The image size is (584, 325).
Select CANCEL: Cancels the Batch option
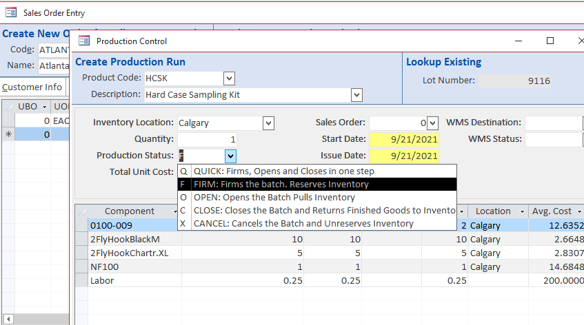pyautogui.click(x=303, y=224)
